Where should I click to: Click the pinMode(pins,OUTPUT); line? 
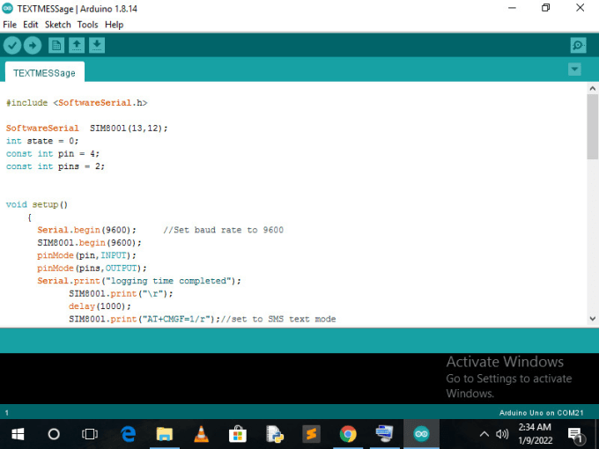[92, 268]
